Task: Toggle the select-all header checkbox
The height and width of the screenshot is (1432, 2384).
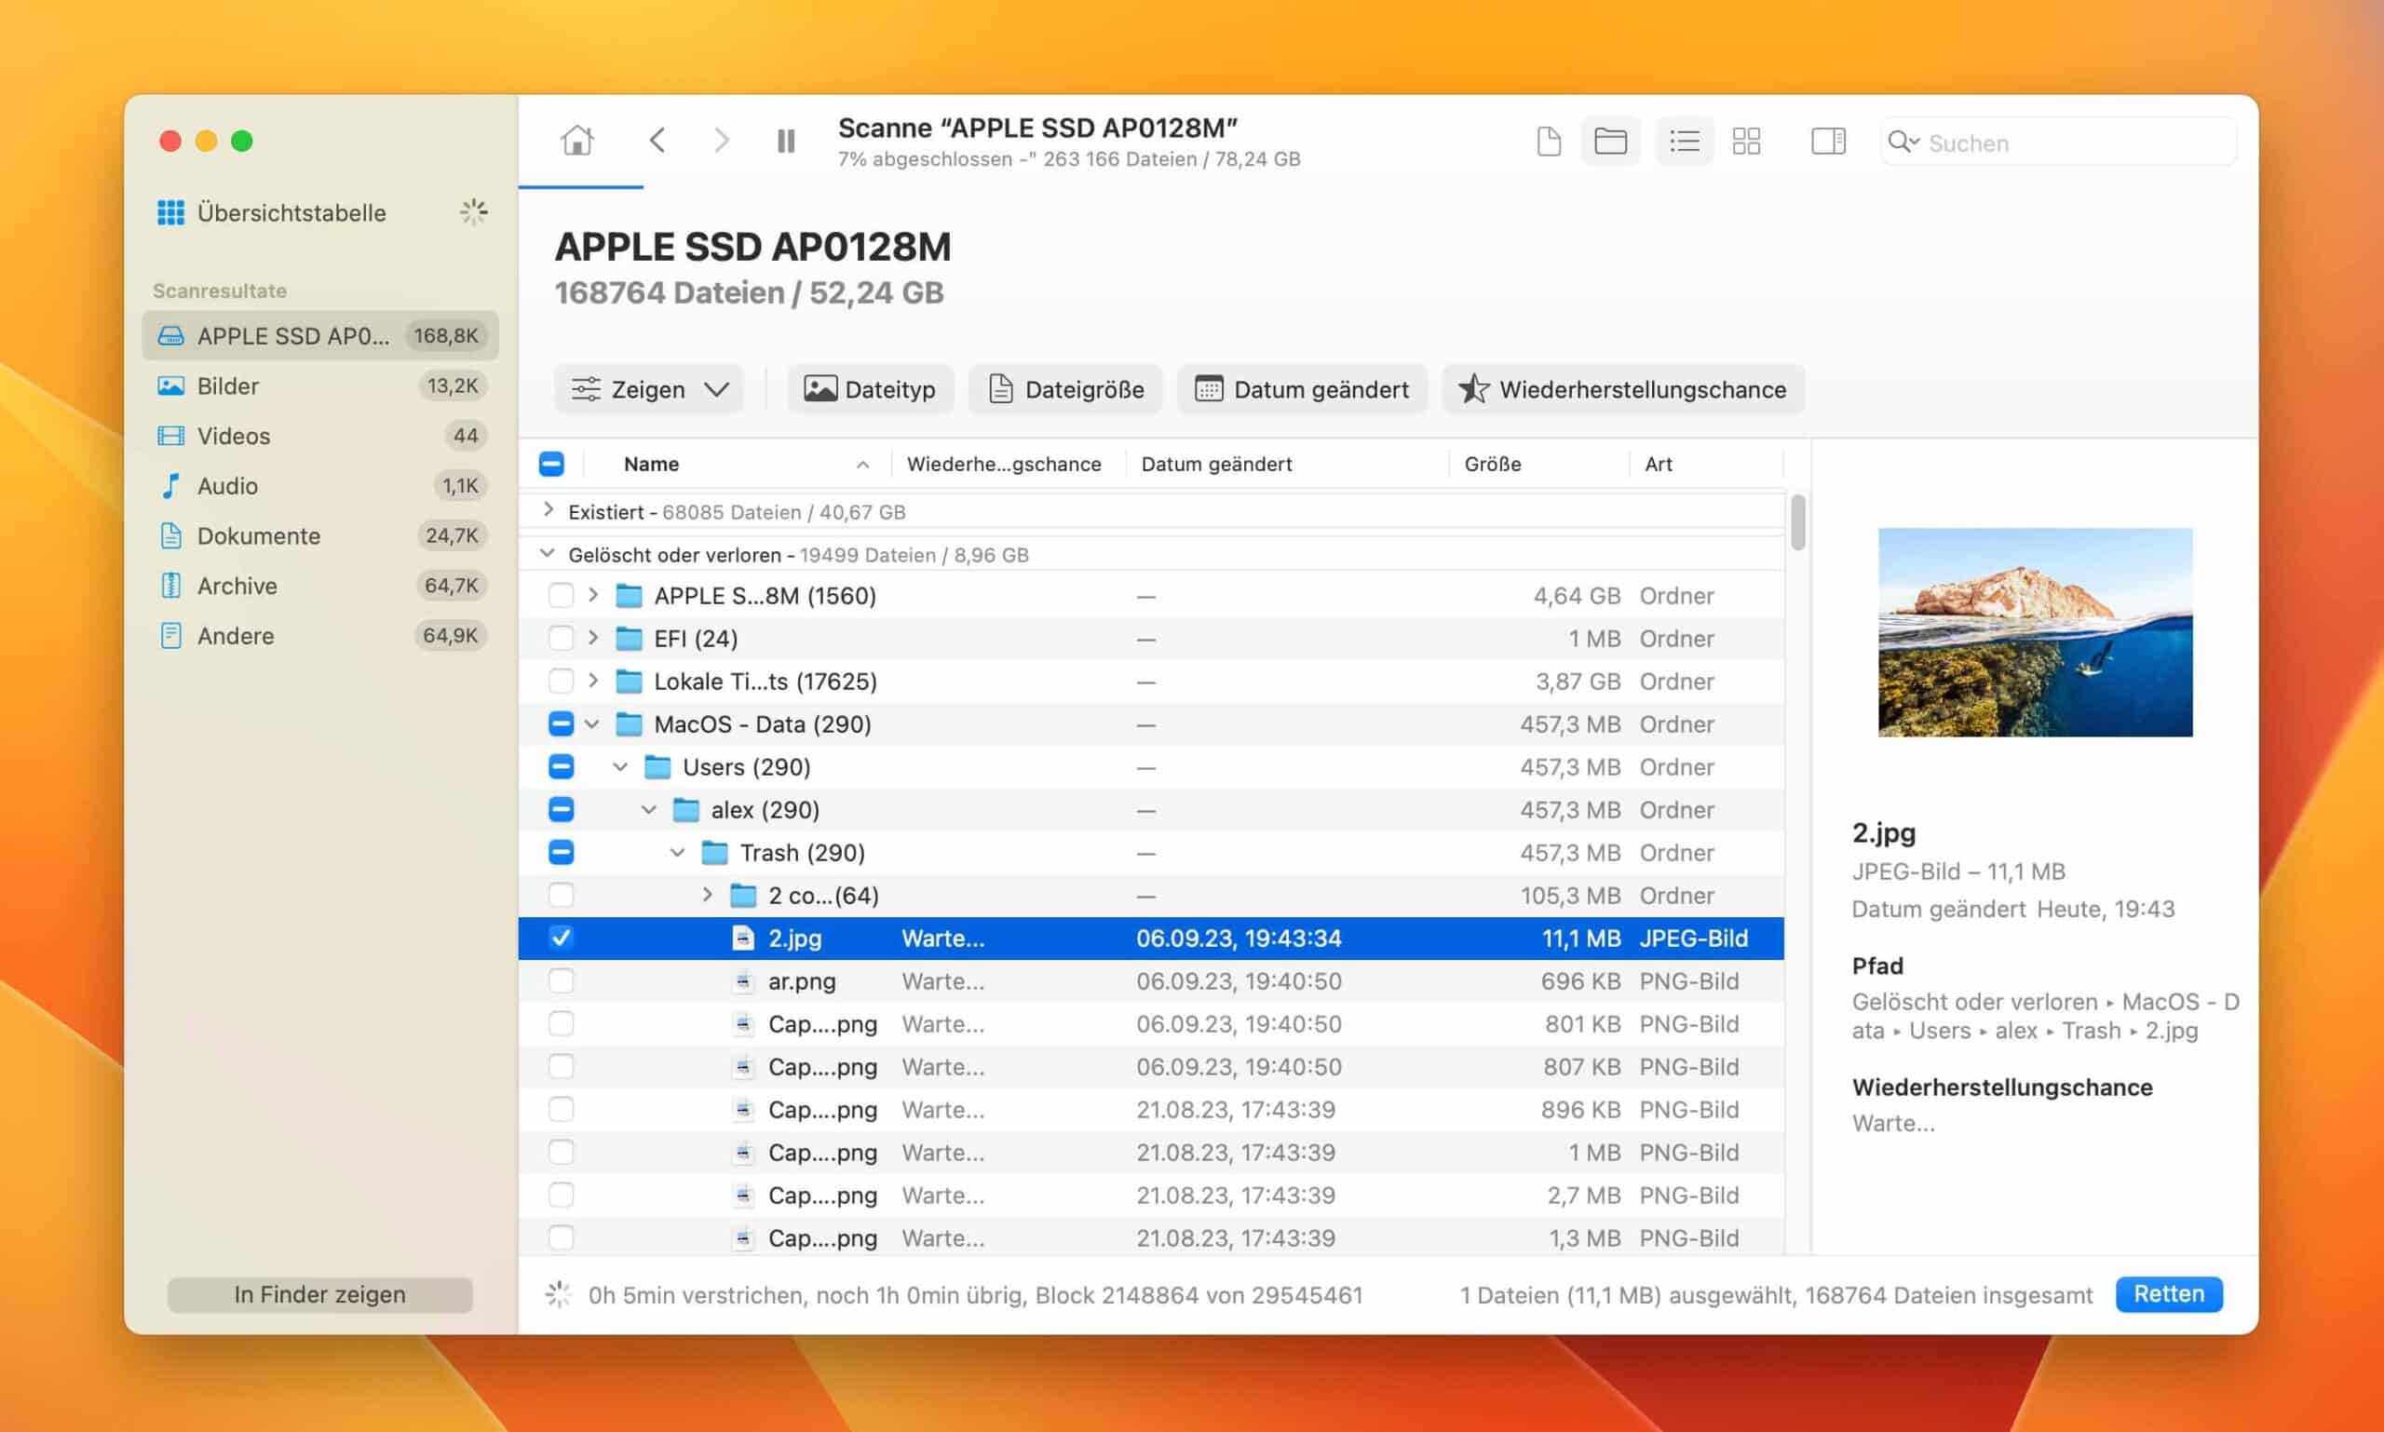Action: (x=551, y=465)
